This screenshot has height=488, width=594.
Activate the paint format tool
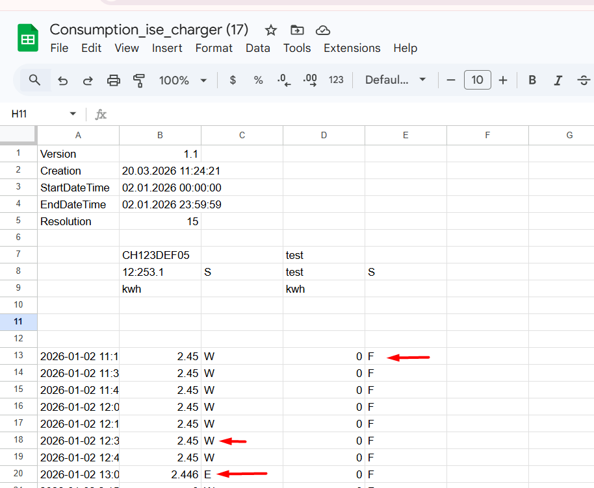(x=138, y=80)
